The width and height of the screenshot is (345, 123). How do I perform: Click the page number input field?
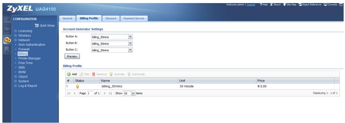[90, 93]
